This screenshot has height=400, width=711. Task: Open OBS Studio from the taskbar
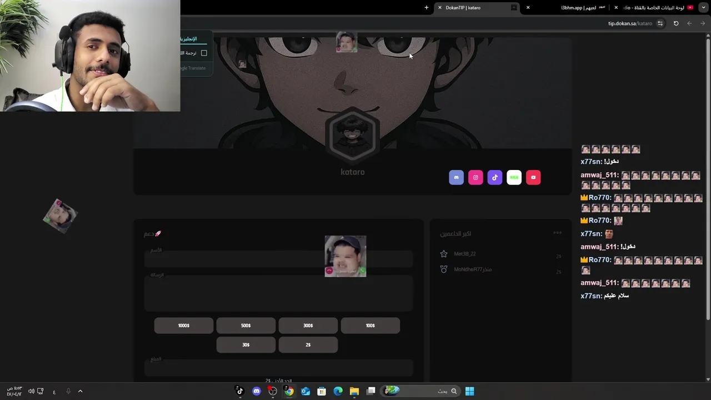[273, 391]
